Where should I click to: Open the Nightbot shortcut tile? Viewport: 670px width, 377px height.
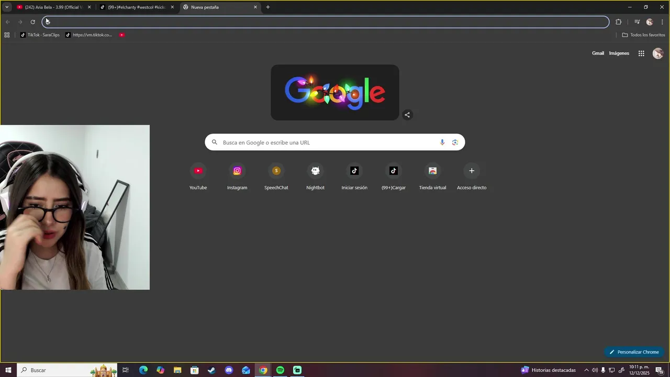coord(315,177)
